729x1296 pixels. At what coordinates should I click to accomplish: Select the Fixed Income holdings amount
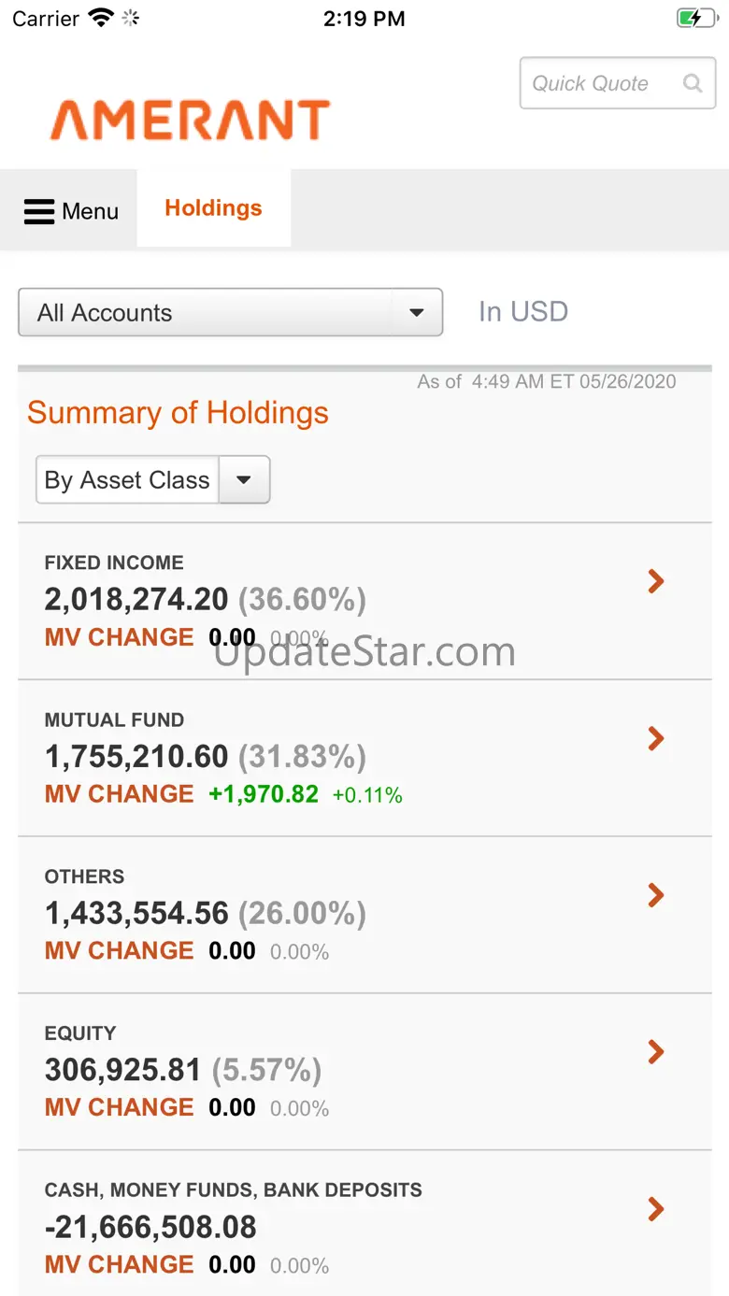(x=136, y=599)
